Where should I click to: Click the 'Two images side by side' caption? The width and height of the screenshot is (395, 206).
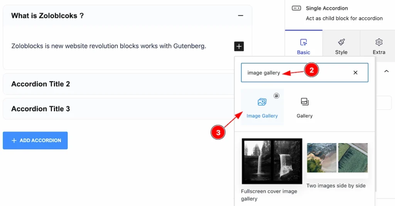[336, 186]
